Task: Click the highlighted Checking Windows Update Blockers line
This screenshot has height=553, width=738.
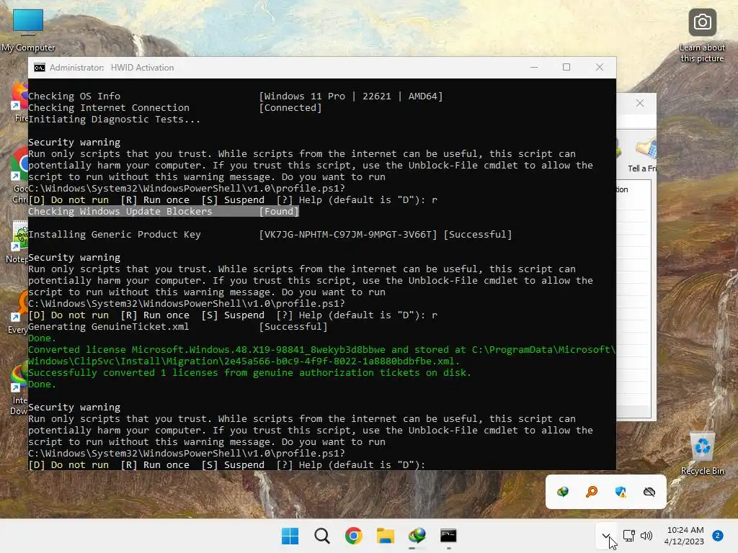Action: [x=164, y=211]
